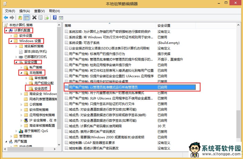Select the 安全选项 tree item
243x159 pixels.
point(41,88)
